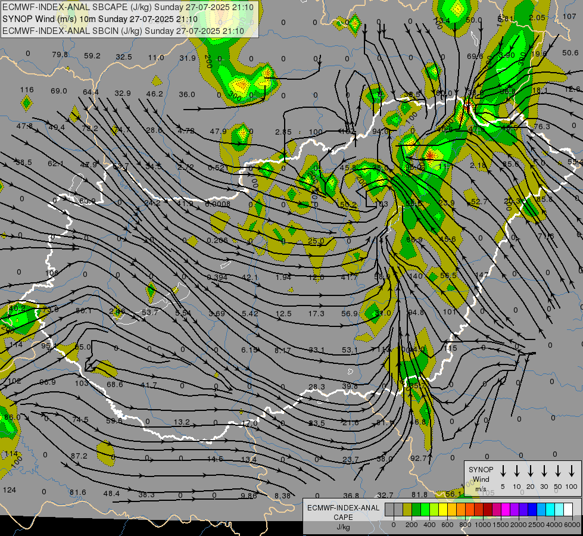Click the map value '69.0'
This screenshot has height=536, width=583.
(59, 91)
